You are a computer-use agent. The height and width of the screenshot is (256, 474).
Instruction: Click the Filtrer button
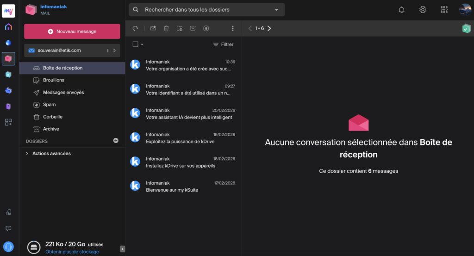[x=223, y=44]
